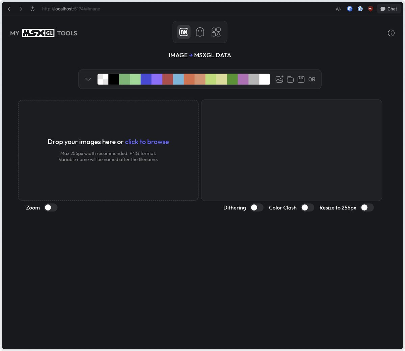405x351 pixels.
Task: Pick the dark blue palette swatch
Action: 146,79
